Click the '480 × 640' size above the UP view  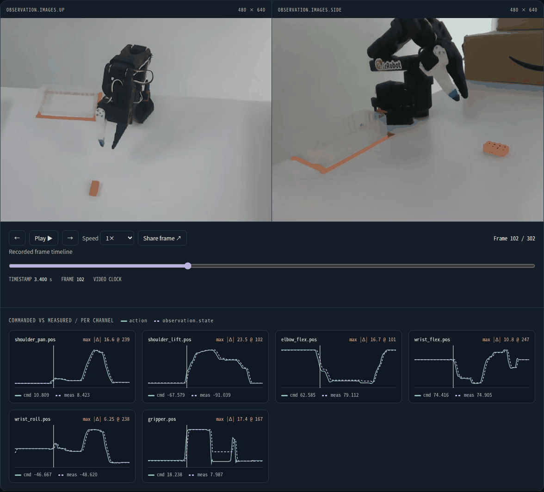point(252,10)
